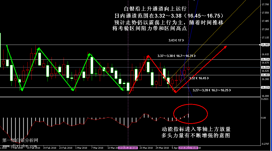Image resolution: width=272 pixels, height=151 pixels.
Task: Click the pink 2018.04.11 00:00 date marker
Action: pyautogui.click(x=188, y=148)
